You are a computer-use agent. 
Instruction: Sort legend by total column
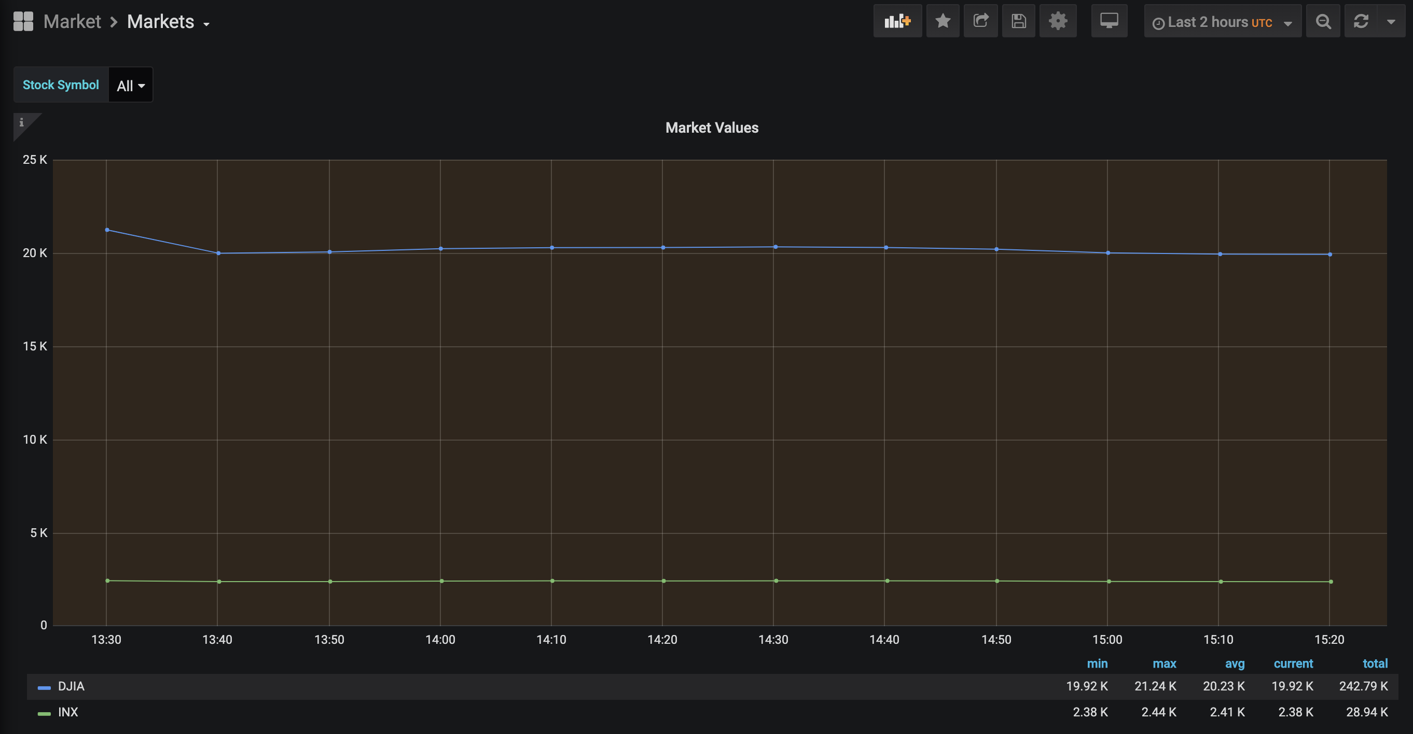point(1375,664)
